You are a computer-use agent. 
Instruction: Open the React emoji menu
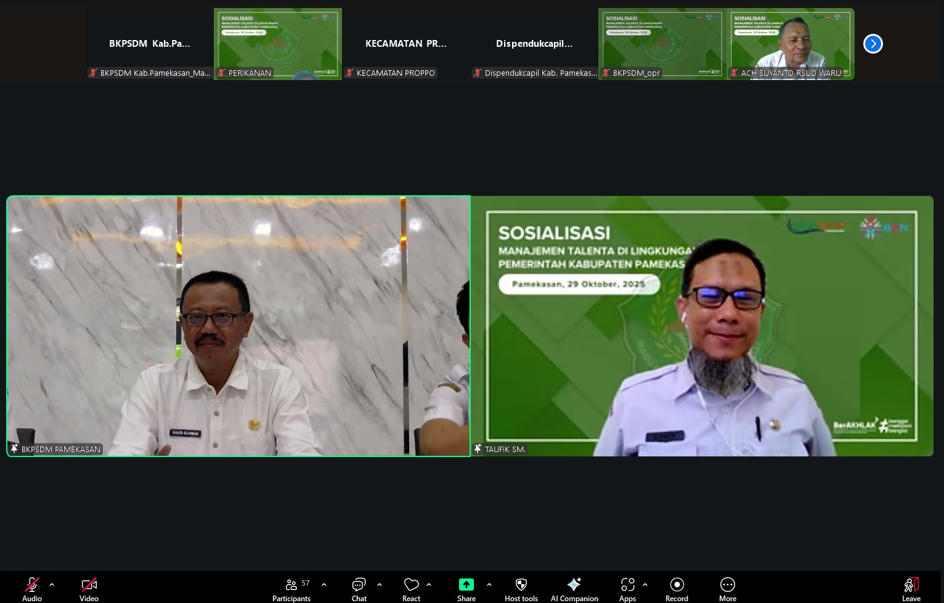point(411,588)
